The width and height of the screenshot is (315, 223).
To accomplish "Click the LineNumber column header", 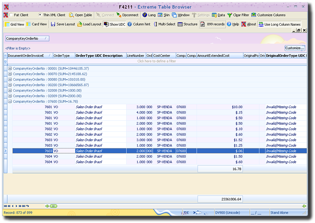I will 136,56.
